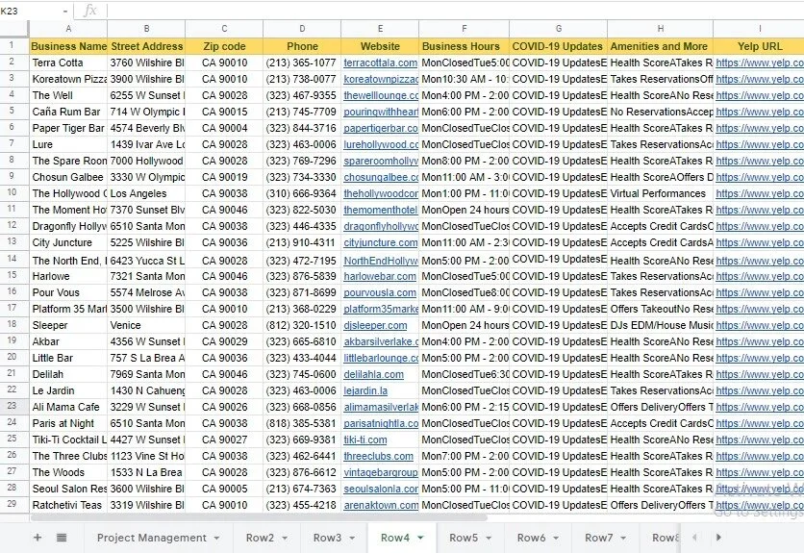Open the threeclubs.com website link

(378, 457)
